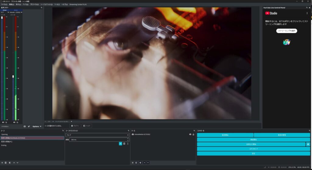Click the trash icon in Scenes panel
This screenshot has width=312, height=170.
coord(5,163)
